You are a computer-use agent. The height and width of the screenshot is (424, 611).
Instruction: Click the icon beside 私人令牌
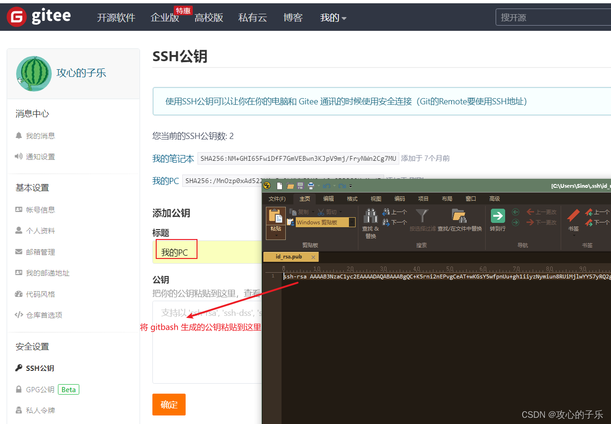point(19,410)
